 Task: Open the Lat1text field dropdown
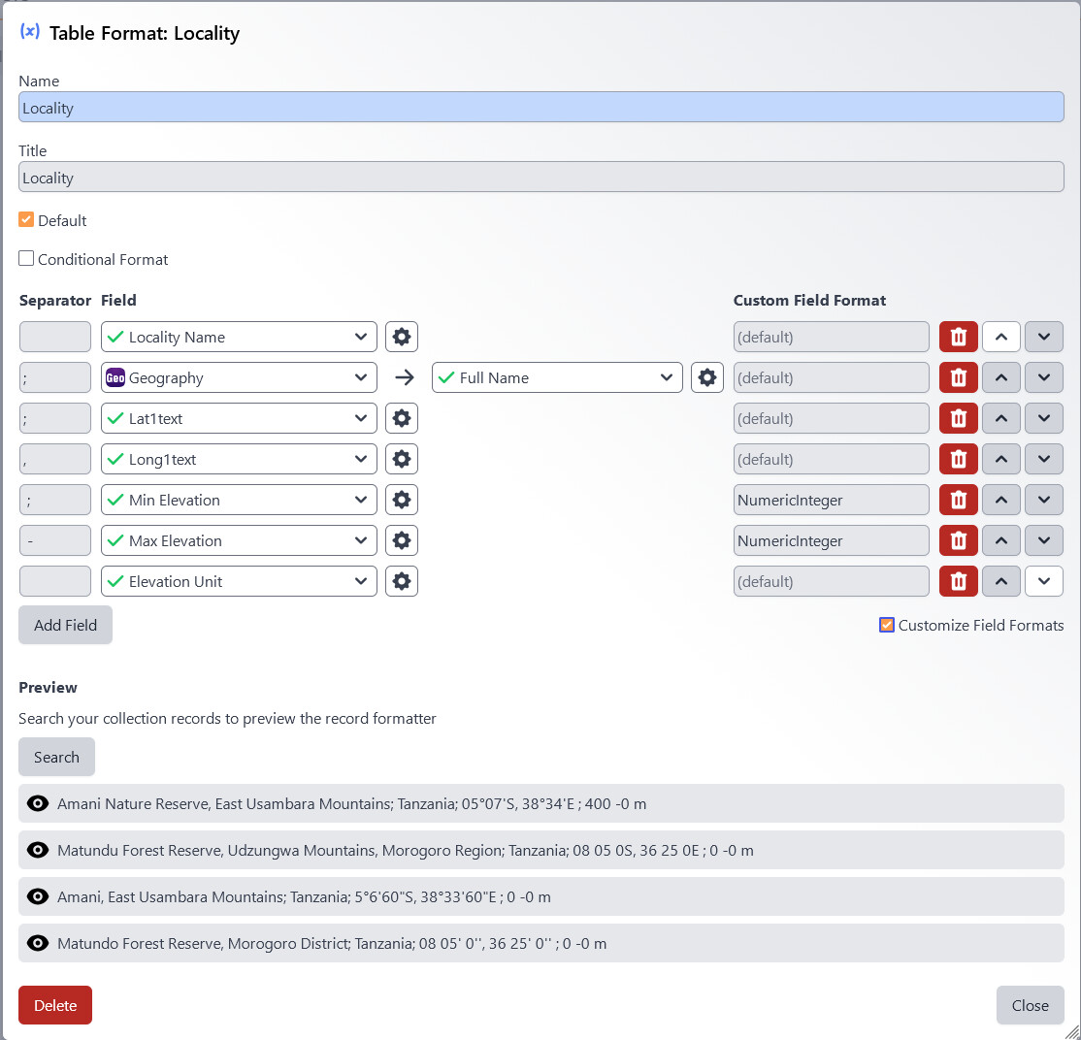point(239,418)
